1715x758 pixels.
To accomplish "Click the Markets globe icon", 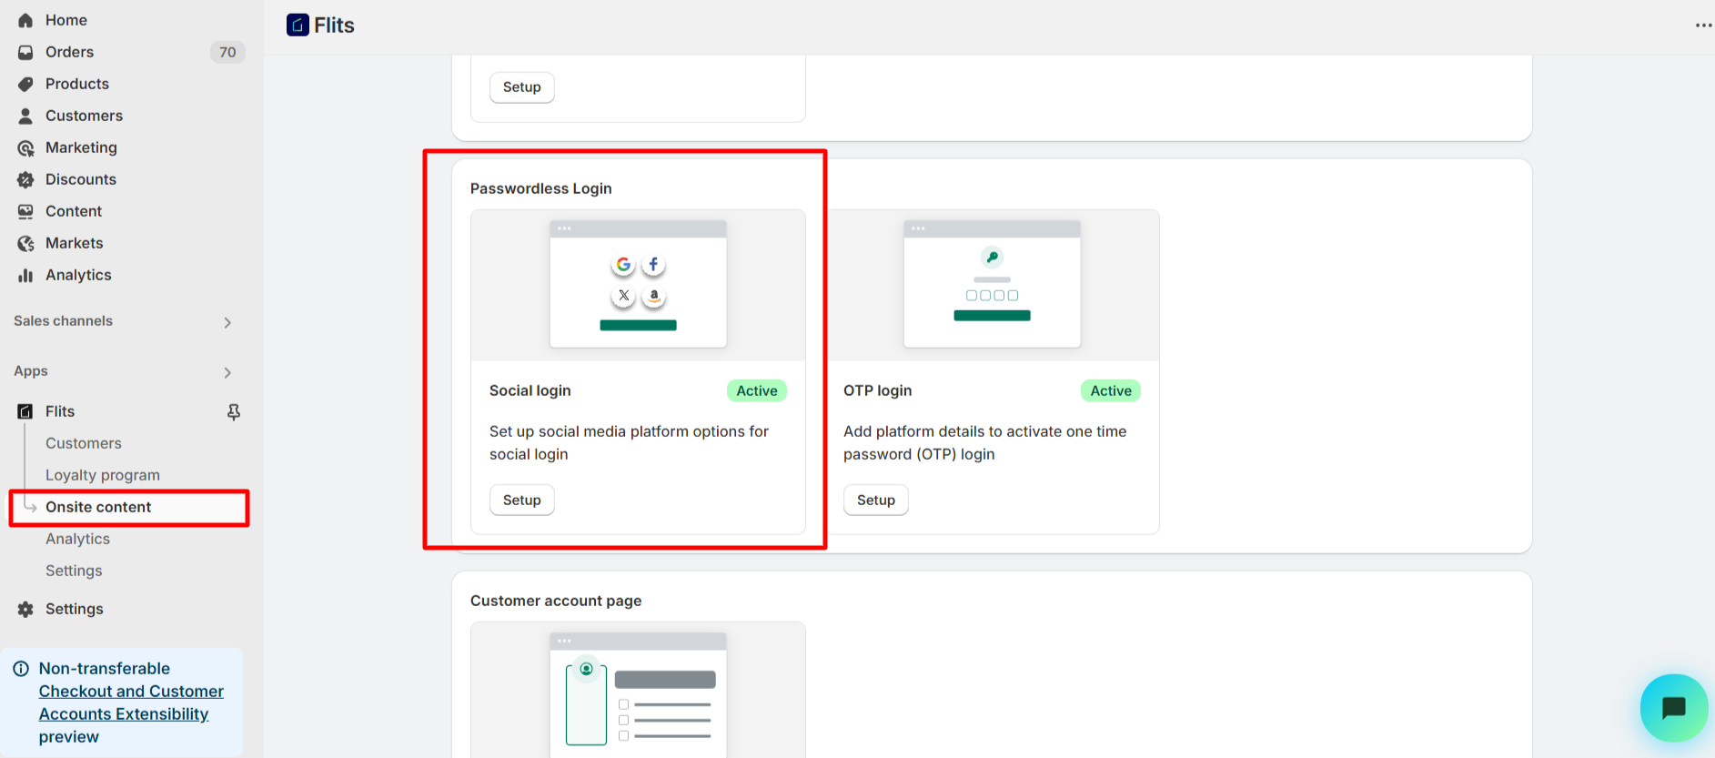I will point(25,243).
